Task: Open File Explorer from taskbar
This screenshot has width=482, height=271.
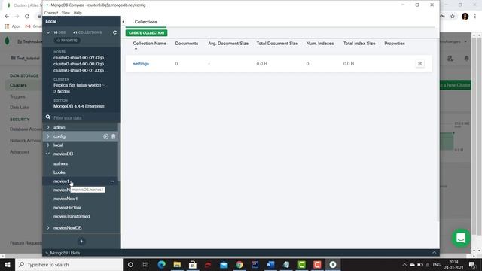Action: click(x=177, y=264)
